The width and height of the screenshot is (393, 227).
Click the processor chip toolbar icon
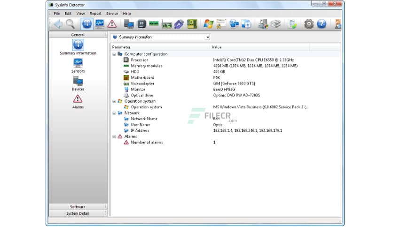(x=141, y=24)
